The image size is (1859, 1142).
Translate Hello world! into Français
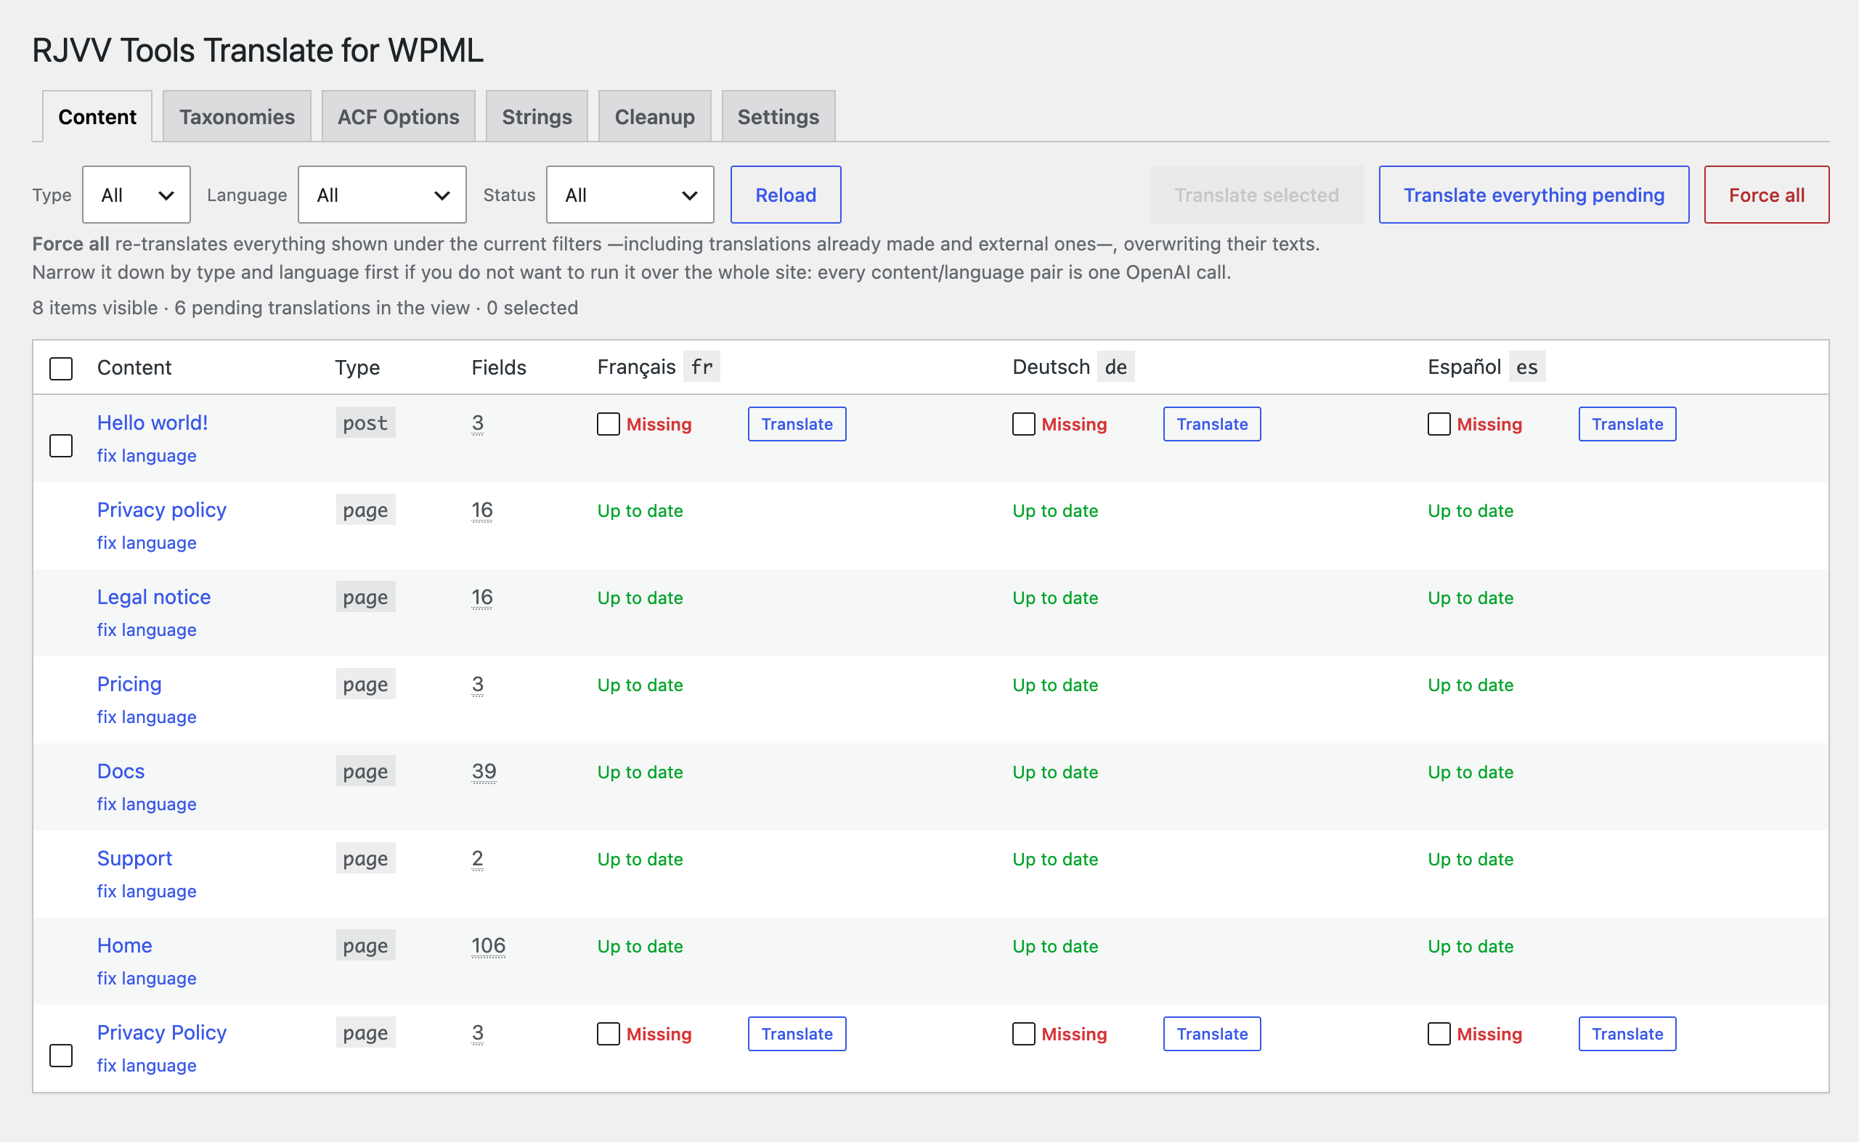click(797, 424)
